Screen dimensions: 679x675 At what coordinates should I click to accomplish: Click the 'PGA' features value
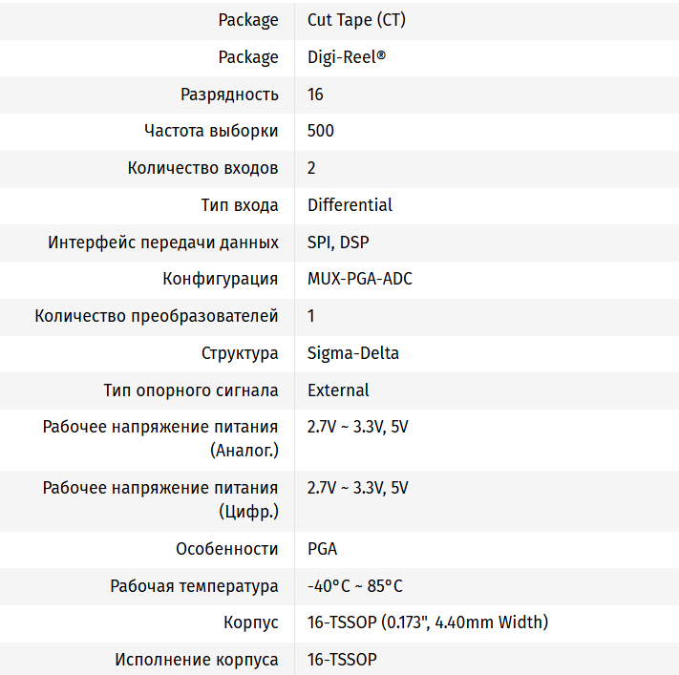(x=322, y=549)
